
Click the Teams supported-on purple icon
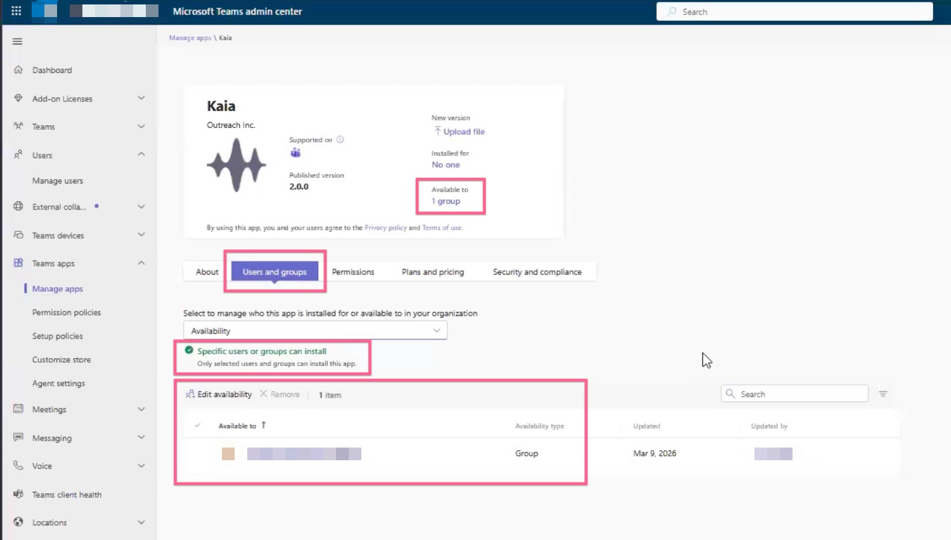pyautogui.click(x=295, y=153)
